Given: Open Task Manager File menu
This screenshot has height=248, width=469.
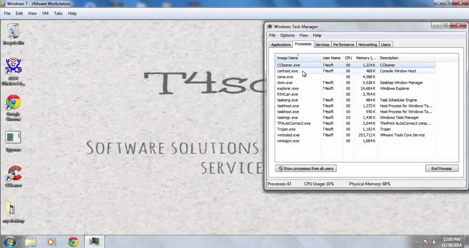Looking at the screenshot, I should [272, 35].
